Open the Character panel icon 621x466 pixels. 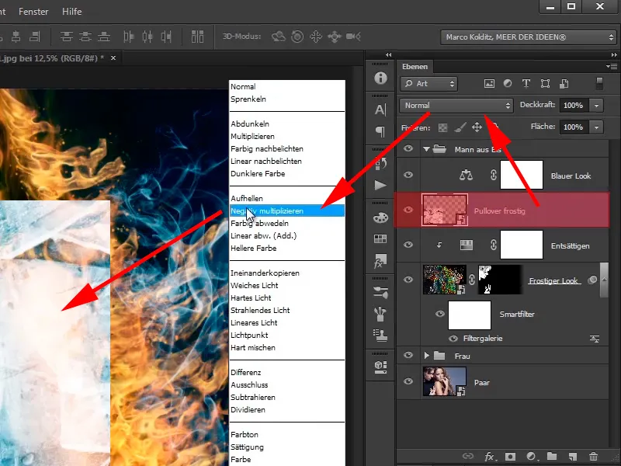pos(380,110)
